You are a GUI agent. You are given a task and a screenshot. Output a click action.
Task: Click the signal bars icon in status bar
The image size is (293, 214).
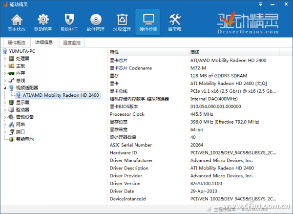(x=209, y=210)
